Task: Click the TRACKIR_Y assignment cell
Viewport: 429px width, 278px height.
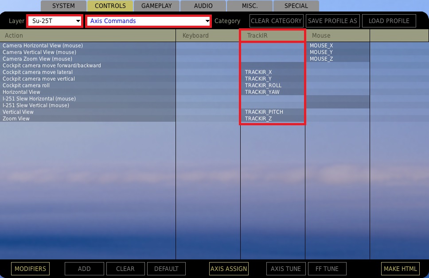Action: [273, 79]
